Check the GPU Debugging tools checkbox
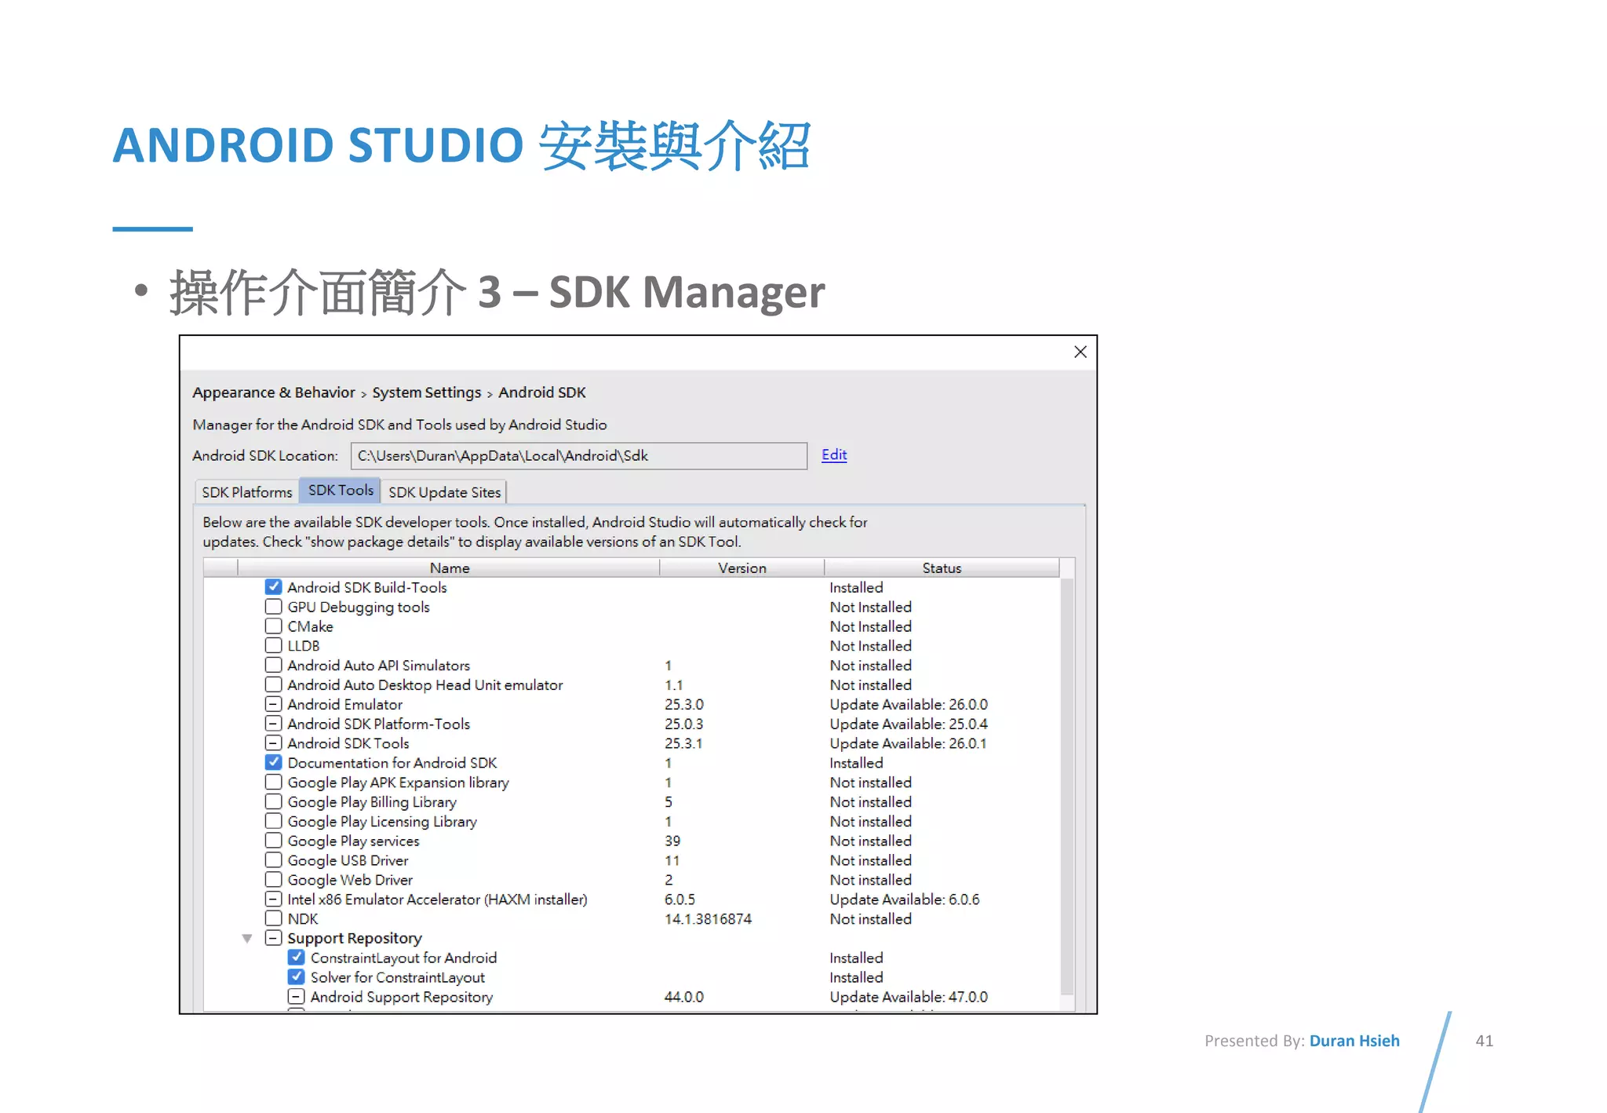The width and height of the screenshot is (1607, 1113). point(273,606)
